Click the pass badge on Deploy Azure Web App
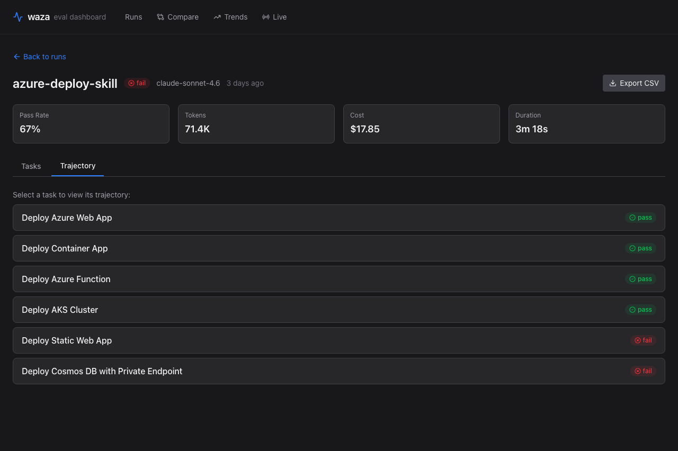Image resolution: width=678 pixels, height=451 pixels. point(640,218)
